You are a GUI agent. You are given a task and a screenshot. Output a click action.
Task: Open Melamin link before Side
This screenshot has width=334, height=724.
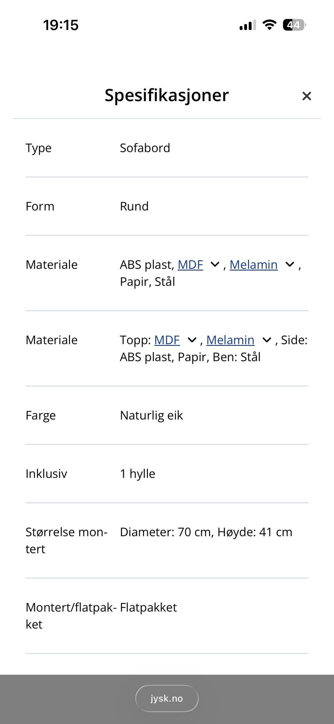coord(230,340)
